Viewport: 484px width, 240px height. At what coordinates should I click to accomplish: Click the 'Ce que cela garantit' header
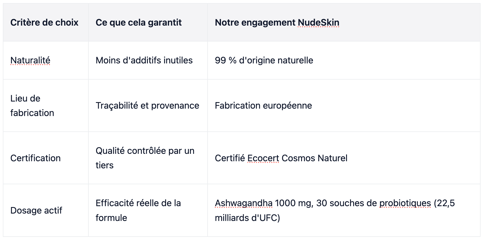point(138,22)
